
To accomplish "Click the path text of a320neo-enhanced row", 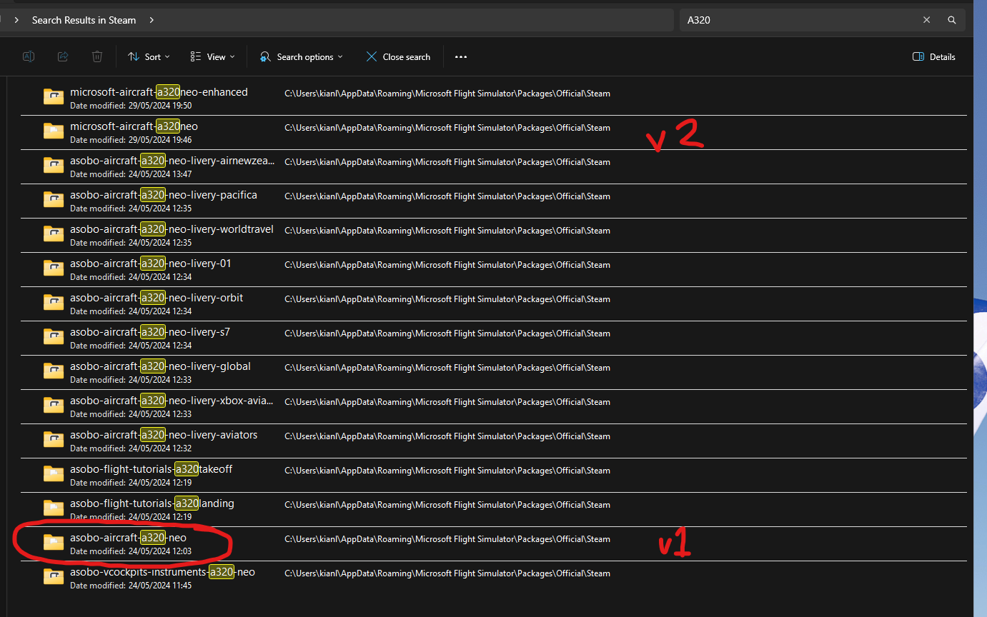I will [447, 94].
